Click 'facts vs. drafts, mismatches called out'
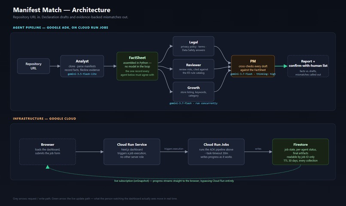The width and height of the screenshot is (346, 206). [308, 73]
